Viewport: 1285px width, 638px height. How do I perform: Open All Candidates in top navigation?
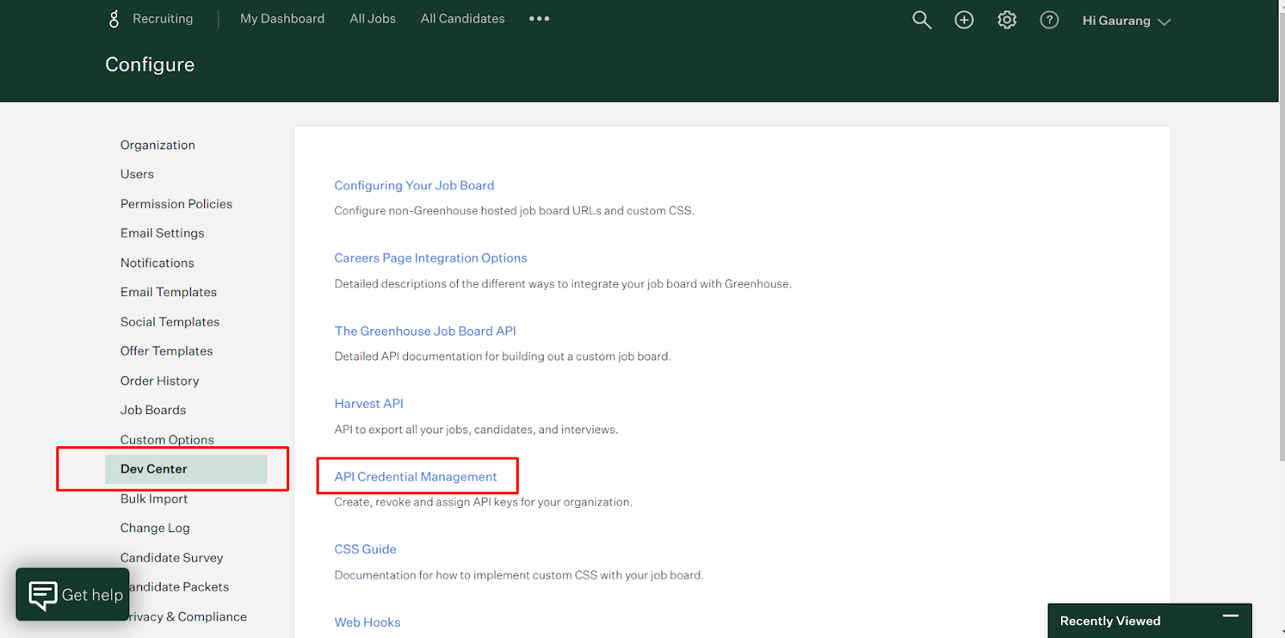[x=463, y=18]
